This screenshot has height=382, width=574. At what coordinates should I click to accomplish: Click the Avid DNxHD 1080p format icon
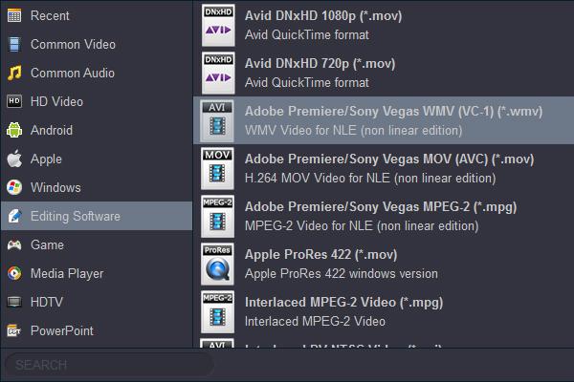click(218, 25)
